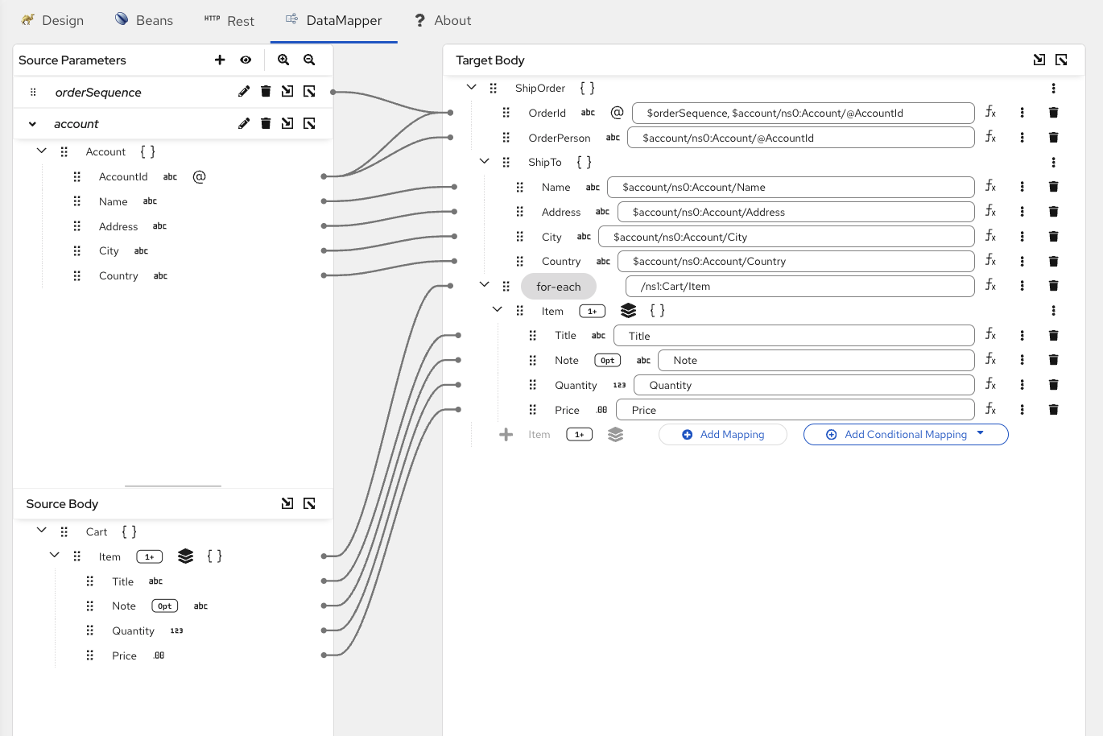Add a new source parameter with plus icon

(x=220, y=60)
